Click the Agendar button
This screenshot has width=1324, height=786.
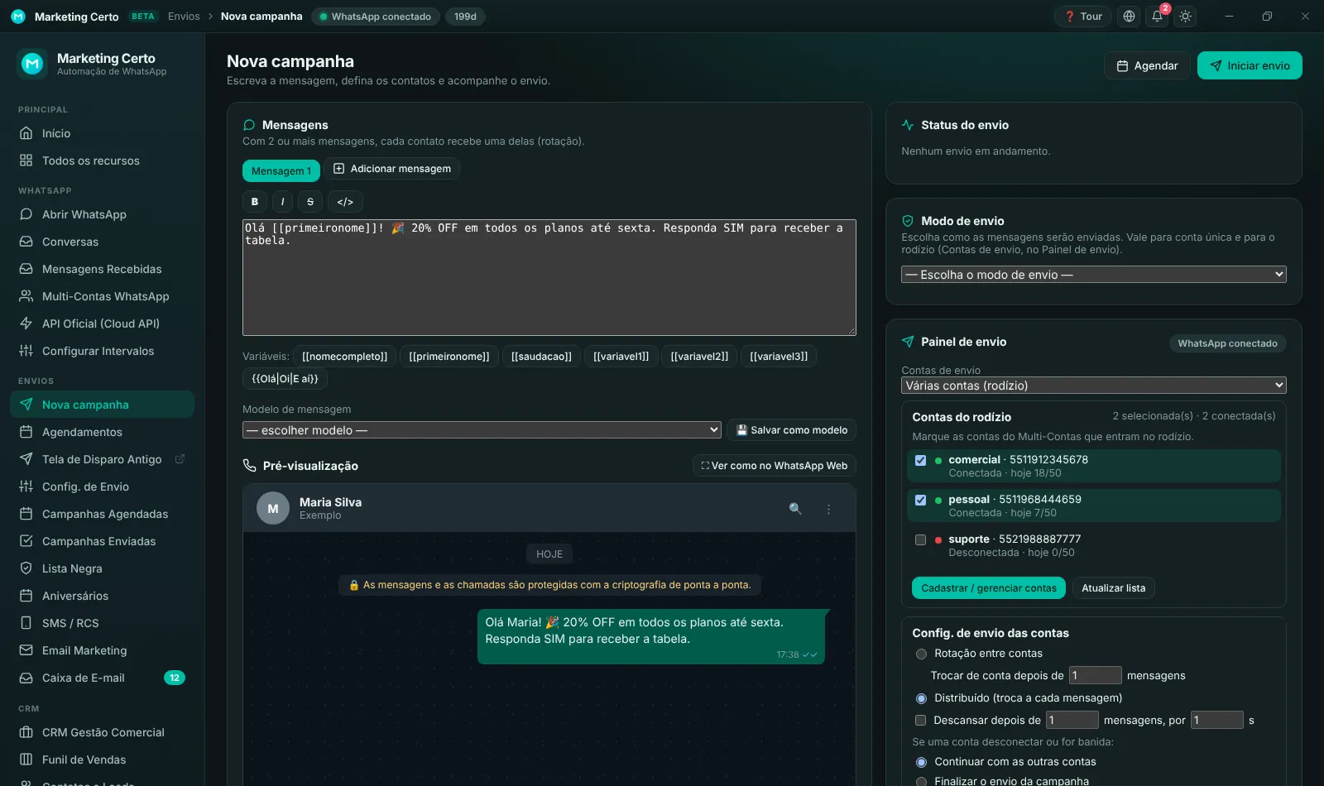[1147, 65]
